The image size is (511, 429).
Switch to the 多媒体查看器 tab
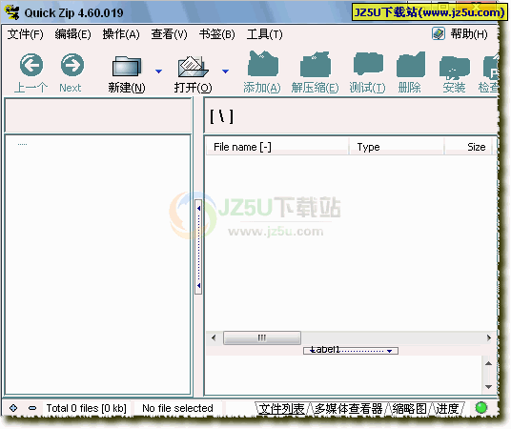(348, 408)
